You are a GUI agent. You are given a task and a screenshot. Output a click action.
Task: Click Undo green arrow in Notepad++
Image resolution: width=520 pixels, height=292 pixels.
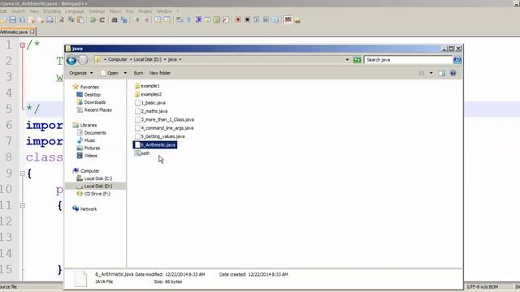(x=93, y=19)
